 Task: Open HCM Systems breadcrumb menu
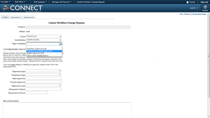click(x=40, y=2)
